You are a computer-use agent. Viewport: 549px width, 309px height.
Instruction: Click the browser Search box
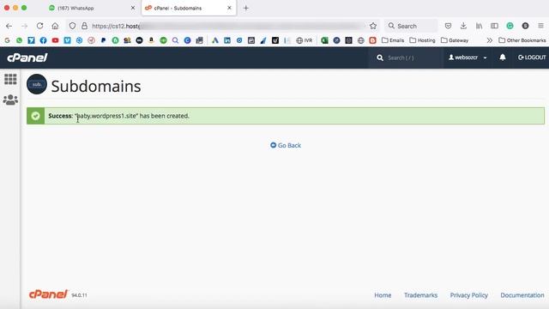[411, 26]
